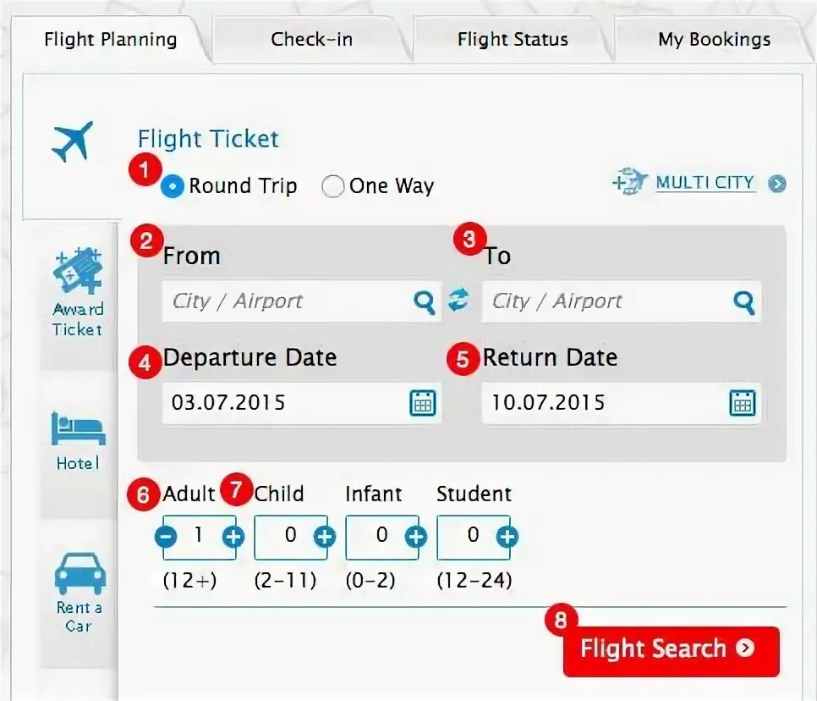
Task: Search airports with To magnifier icon
Action: point(743,301)
